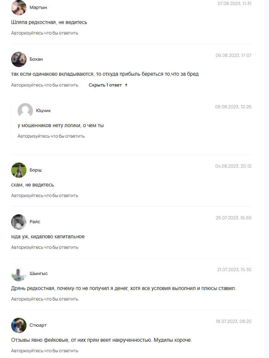Screen dimensions: 269x358
Task: Click the username Юцчик in reply
Action: click(43, 111)
